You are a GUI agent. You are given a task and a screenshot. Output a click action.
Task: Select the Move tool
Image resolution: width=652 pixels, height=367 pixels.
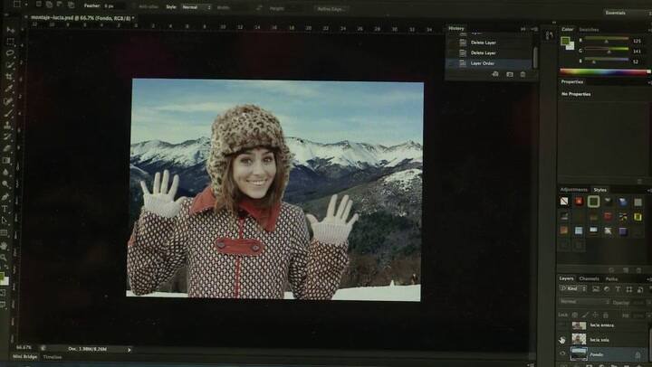10,30
